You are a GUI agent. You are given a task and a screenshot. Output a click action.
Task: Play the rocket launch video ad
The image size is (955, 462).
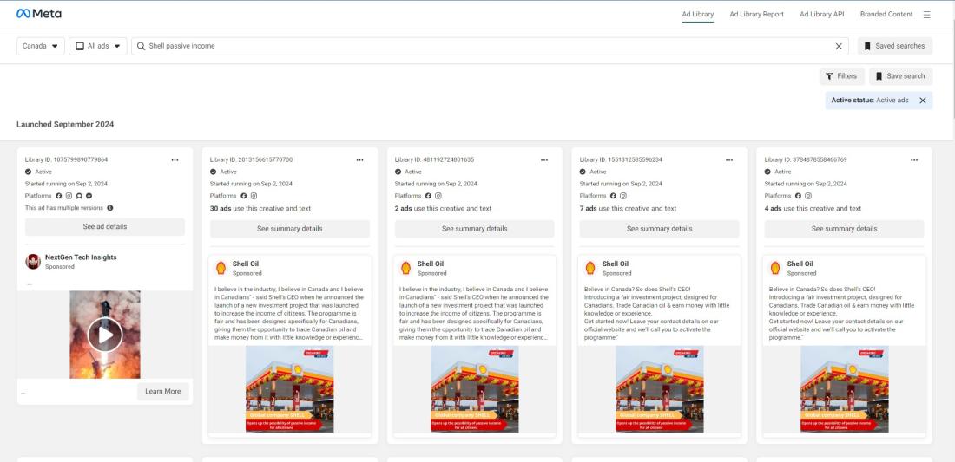(105, 335)
